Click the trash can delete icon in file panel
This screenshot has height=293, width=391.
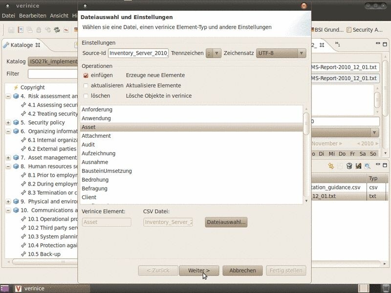coord(349,166)
